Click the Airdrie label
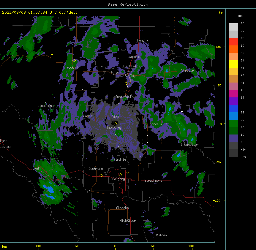256x250 pixels. pyautogui.click(x=120, y=159)
